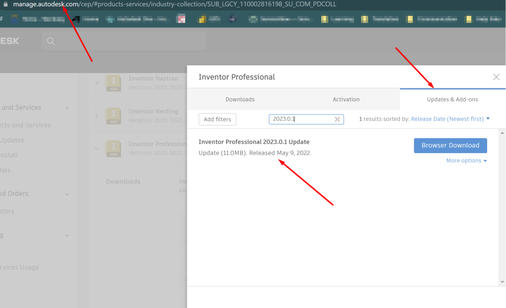Select the Updates & Add-ons tab
This screenshot has height=308, width=506.
[x=452, y=99]
